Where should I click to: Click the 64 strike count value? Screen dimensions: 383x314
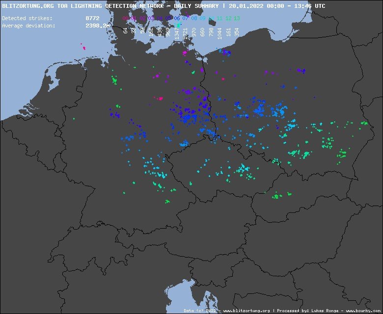pyautogui.click(x=126, y=30)
